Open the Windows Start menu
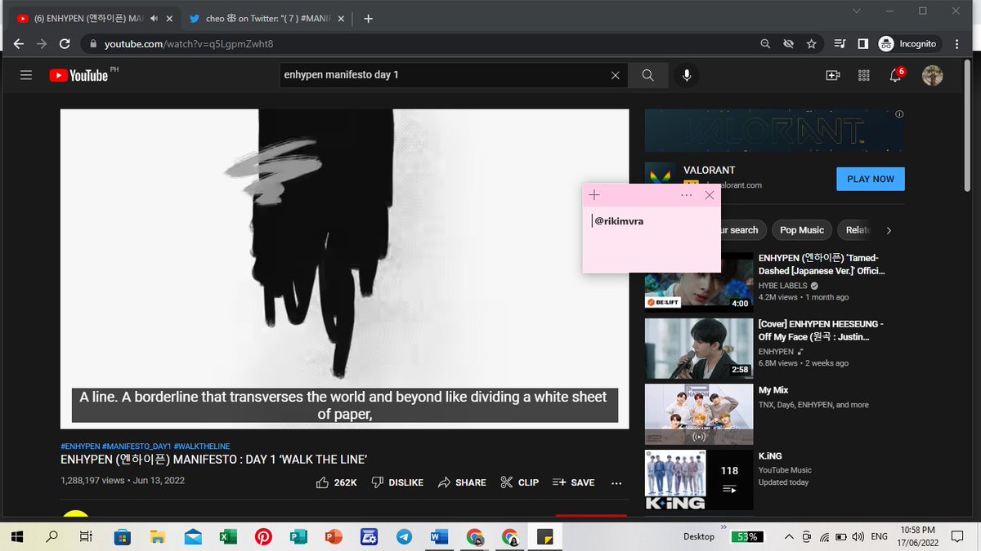981x551 pixels. coord(16,536)
